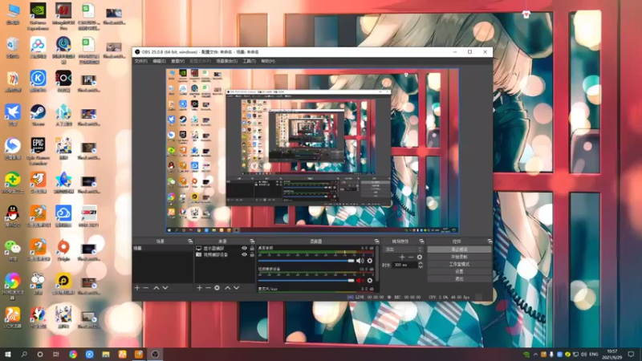Open the Help menu in OBS
Screen dimensions: 642x361
(268, 61)
